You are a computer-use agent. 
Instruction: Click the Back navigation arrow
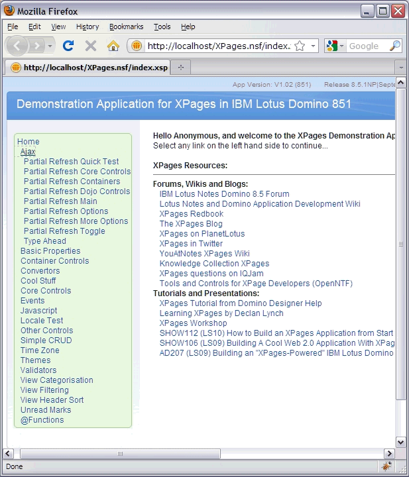pyautogui.click(x=17, y=46)
